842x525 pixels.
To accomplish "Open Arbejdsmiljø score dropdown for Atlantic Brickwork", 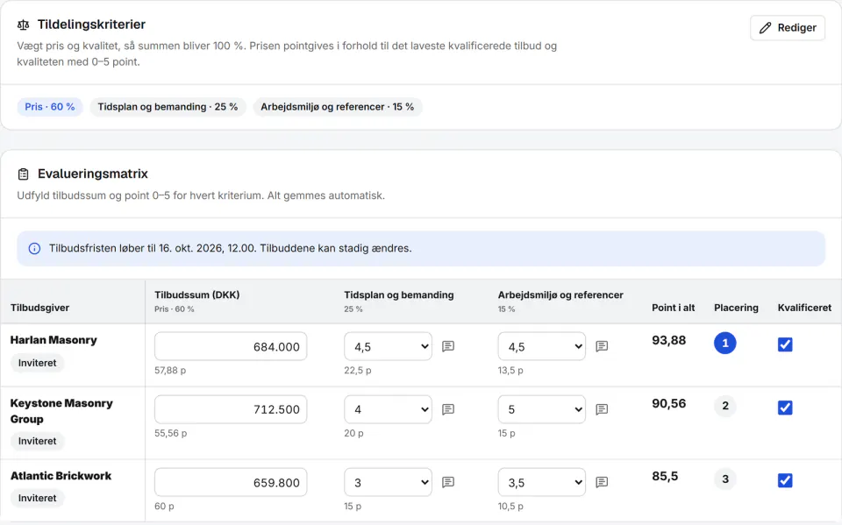I will click(x=541, y=482).
